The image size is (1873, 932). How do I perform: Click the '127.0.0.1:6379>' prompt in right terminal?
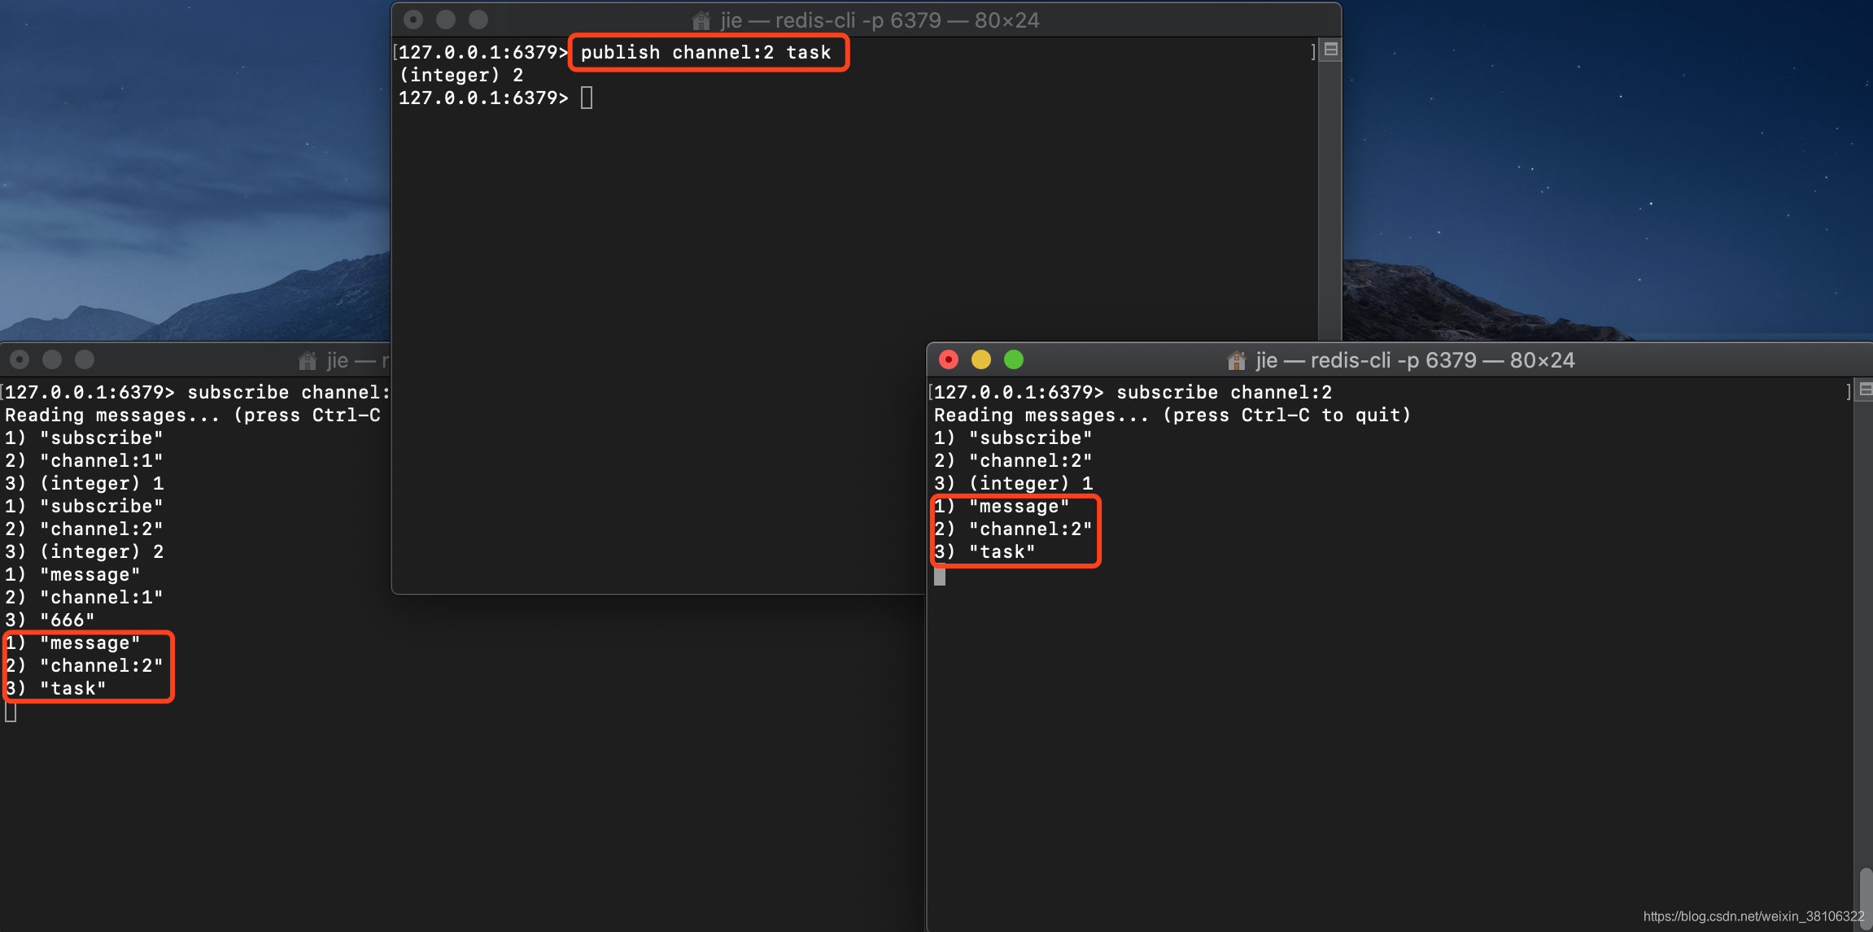(1019, 392)
